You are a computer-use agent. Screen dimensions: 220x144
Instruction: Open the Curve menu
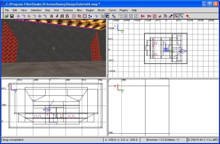click(112, 10)
